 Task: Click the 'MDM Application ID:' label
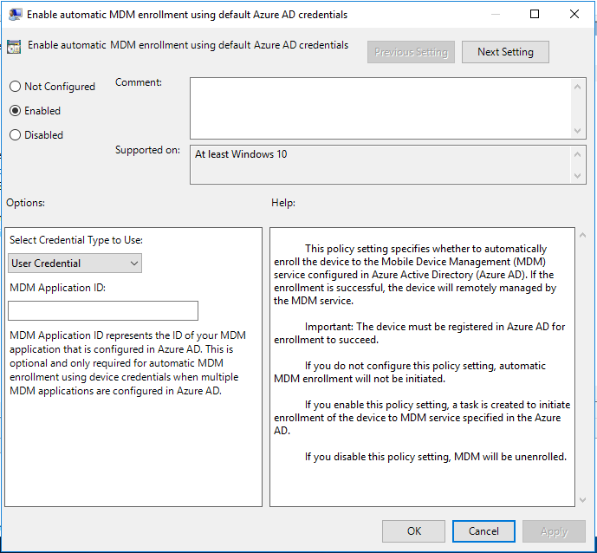(57, 288)
